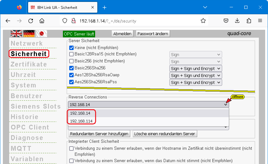The height and width of the screenshot is (164, 268).
Task: Open the Firefox downloads panel
Action: click(x=237, y=21)
